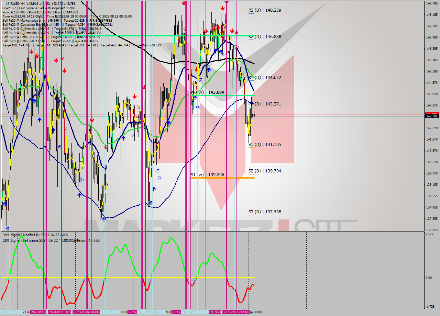Click the 2023.09.22 12:00 date marker

point(236,312)
